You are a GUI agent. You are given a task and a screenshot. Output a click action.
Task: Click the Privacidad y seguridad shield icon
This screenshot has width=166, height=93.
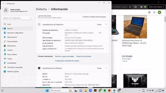(x=5, y=67)
